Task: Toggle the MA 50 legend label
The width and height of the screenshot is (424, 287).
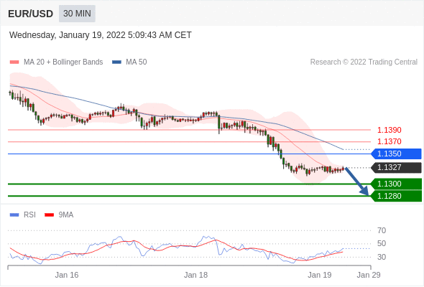Action: (137, 62)
